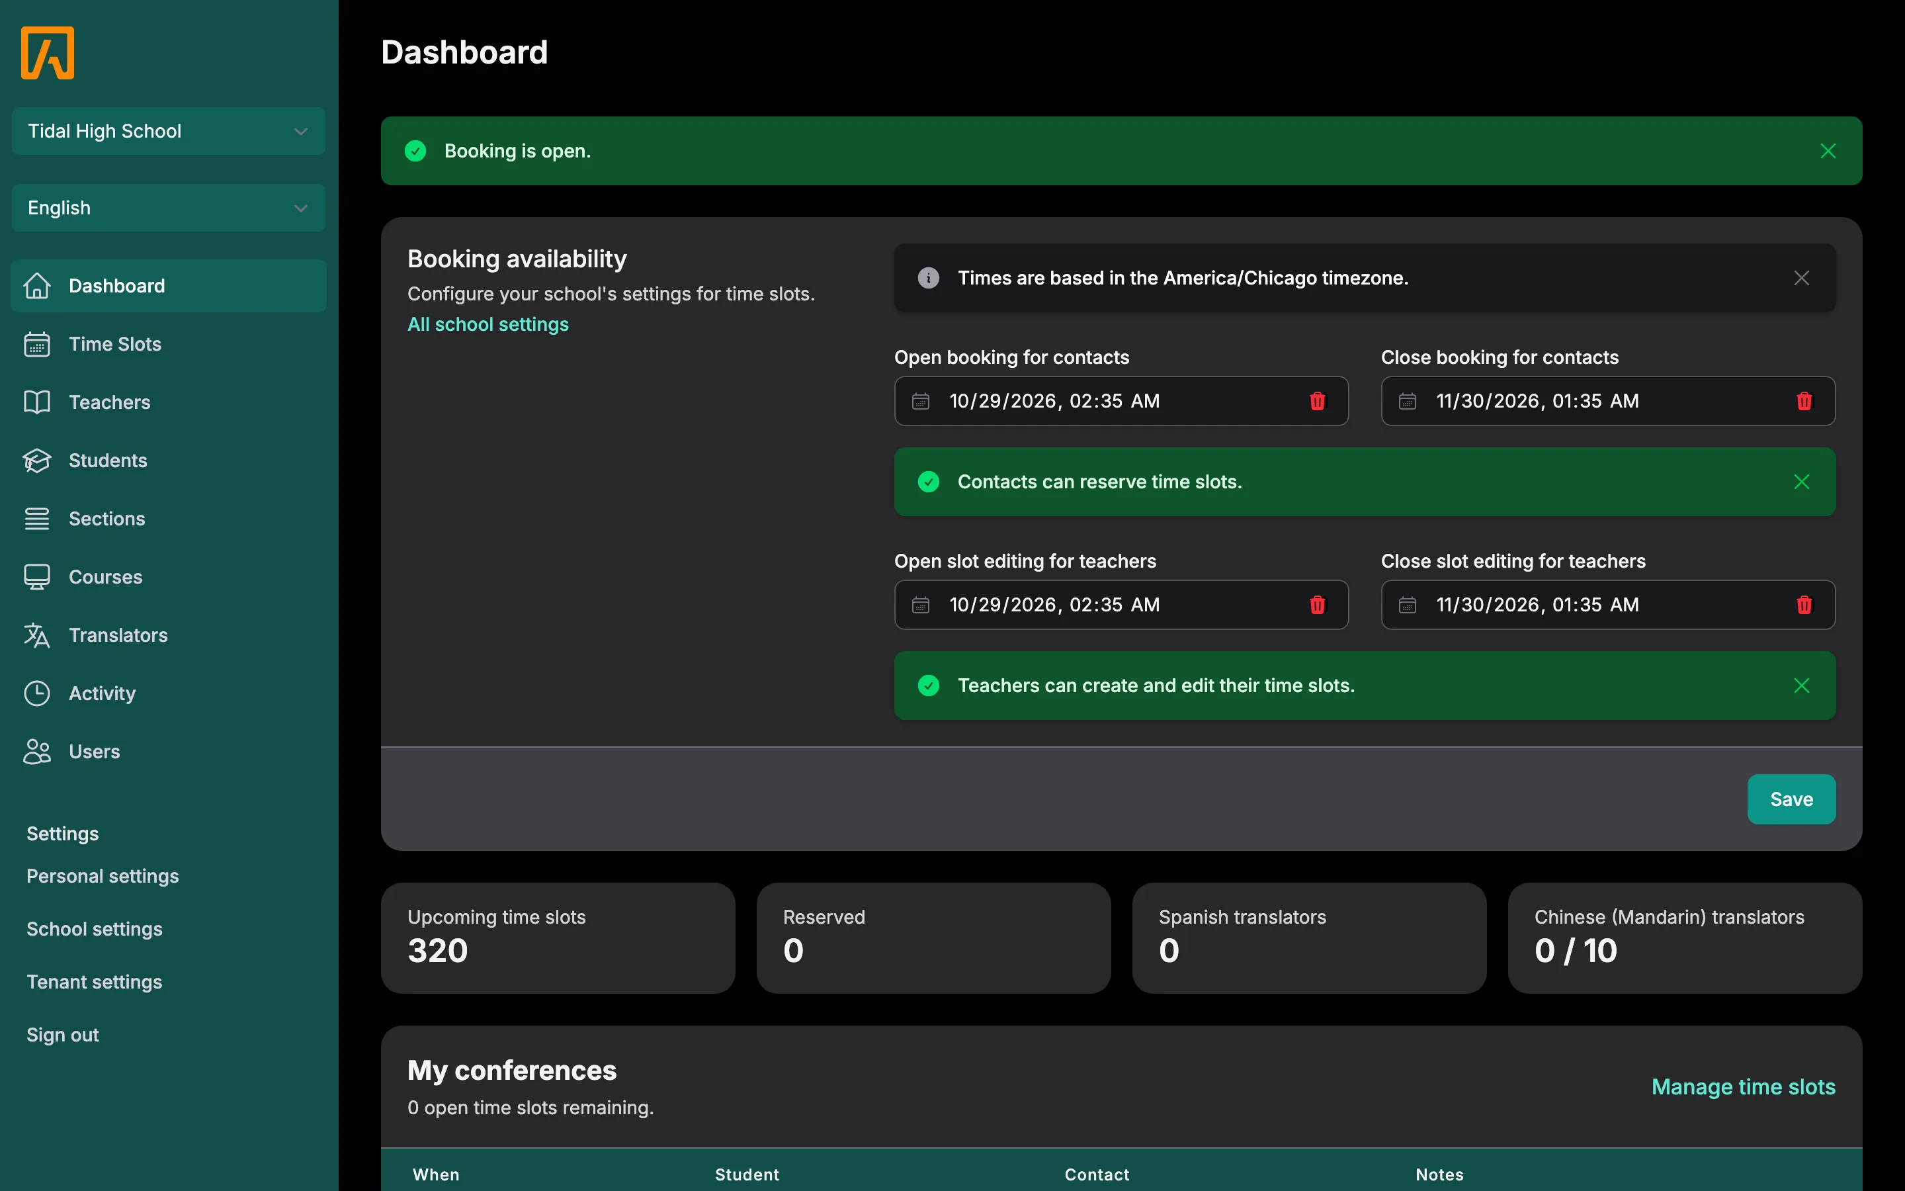Click the Activity clock icon
Screen dimensions: 1905x1191
(x=37, y=694)
